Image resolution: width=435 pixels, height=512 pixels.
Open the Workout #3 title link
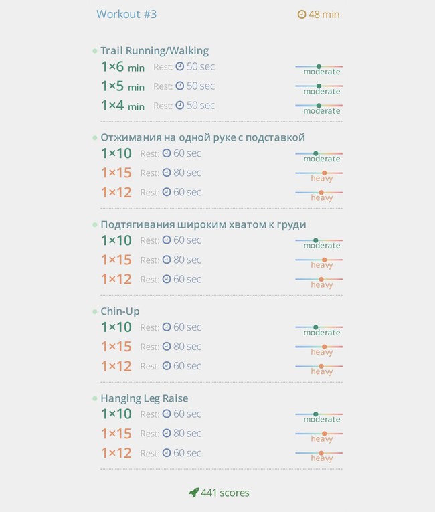(126, 14)
